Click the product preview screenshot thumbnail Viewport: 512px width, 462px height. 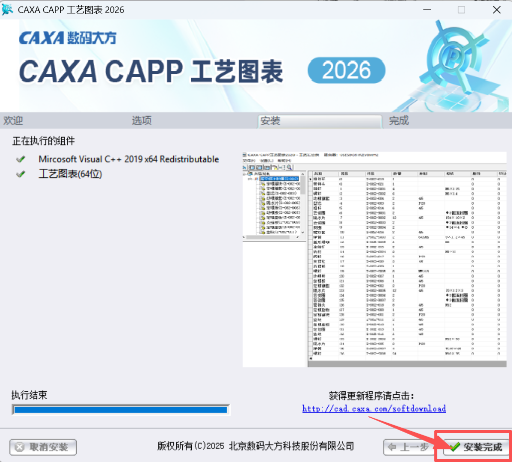point(375,260)
